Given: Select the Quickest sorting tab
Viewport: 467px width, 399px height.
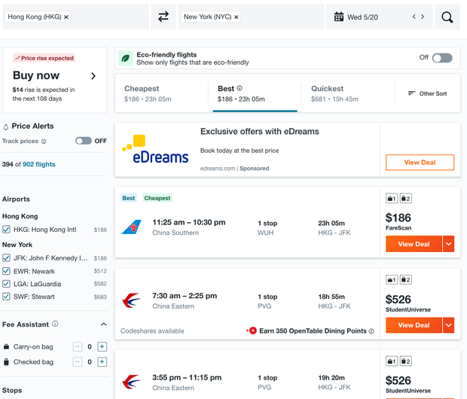Looking at the screenshot, I should click(x=334, y=93).
